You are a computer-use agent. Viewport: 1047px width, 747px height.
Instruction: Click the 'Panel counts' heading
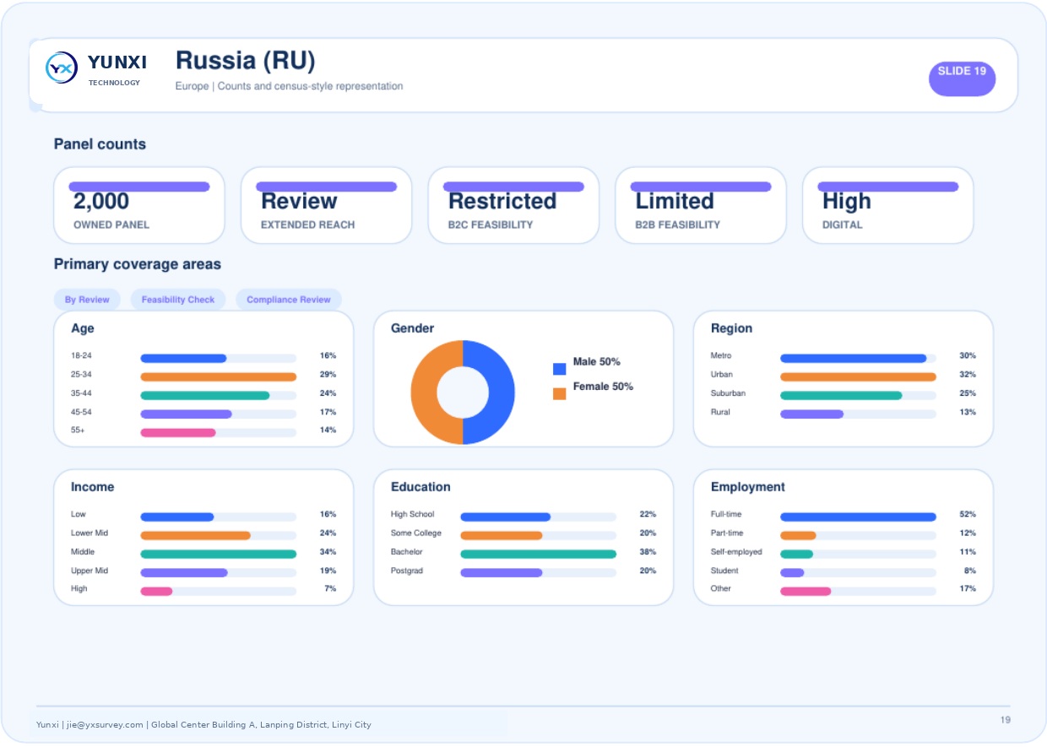tap(100, 144)
